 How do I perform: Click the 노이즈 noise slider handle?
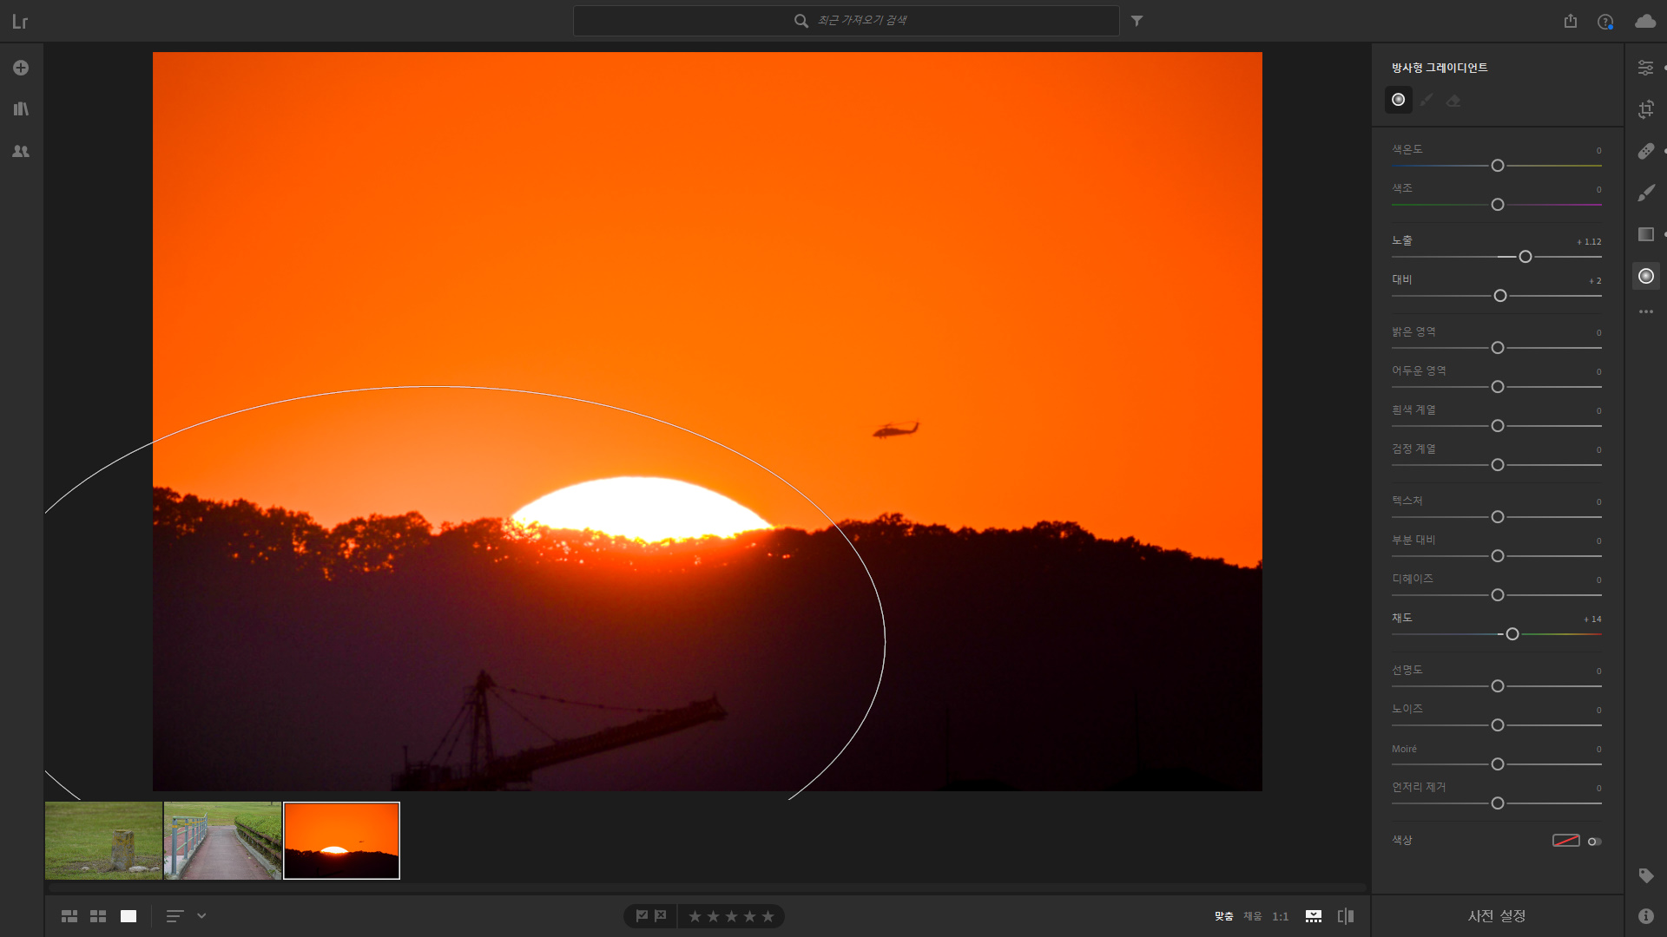pyautogui.click(x=1498, y=725)
